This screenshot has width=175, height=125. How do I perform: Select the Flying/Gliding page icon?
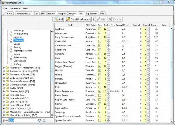(11, 33)
